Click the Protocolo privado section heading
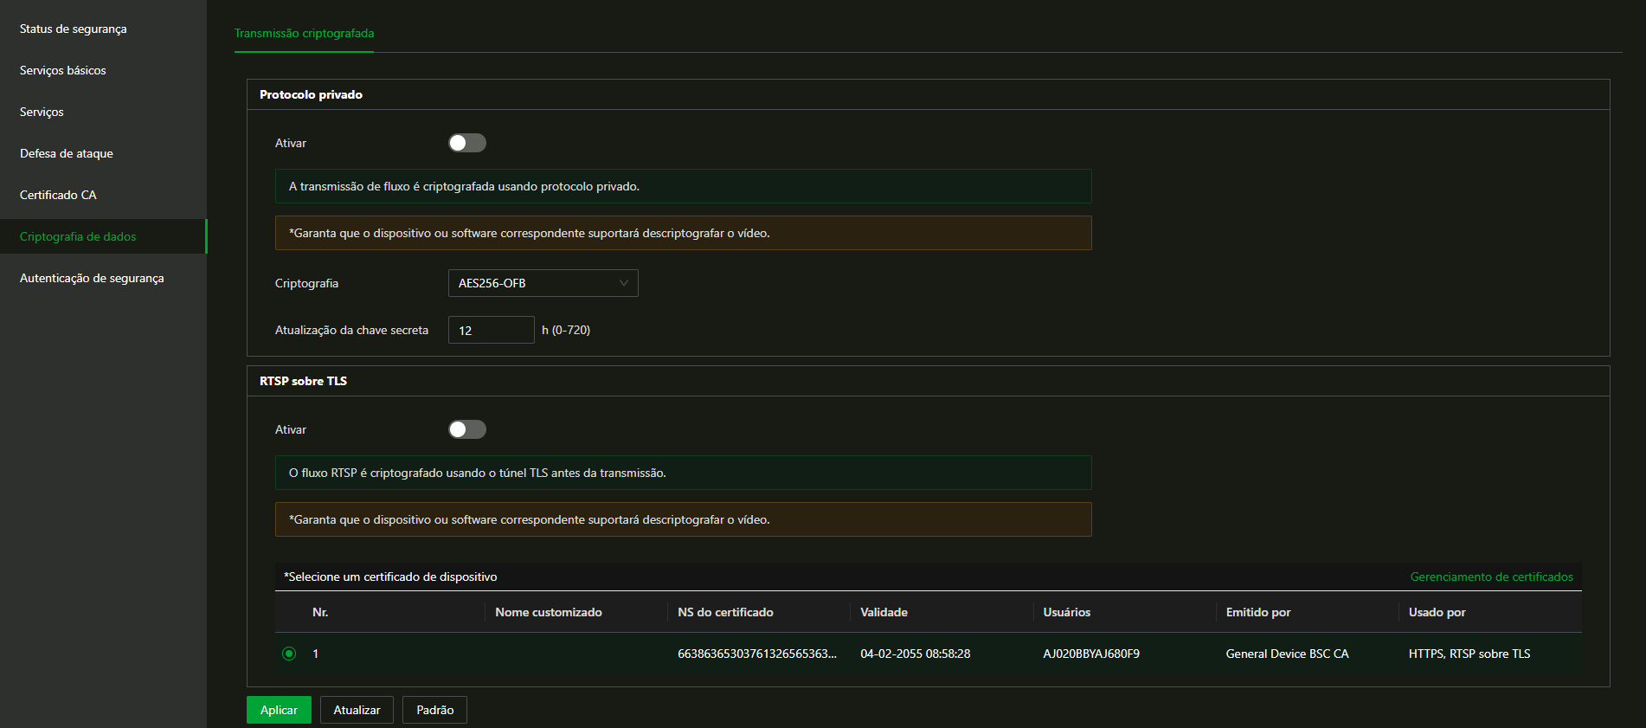Image resolution: width=1646 pixels, height=728 pixels. (311, 94)
